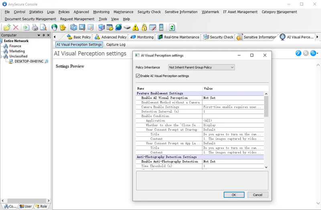This screenshot has width=321, height=210.
Task: Click the yellow note tag toolbar icon
Action: [63, 27]
